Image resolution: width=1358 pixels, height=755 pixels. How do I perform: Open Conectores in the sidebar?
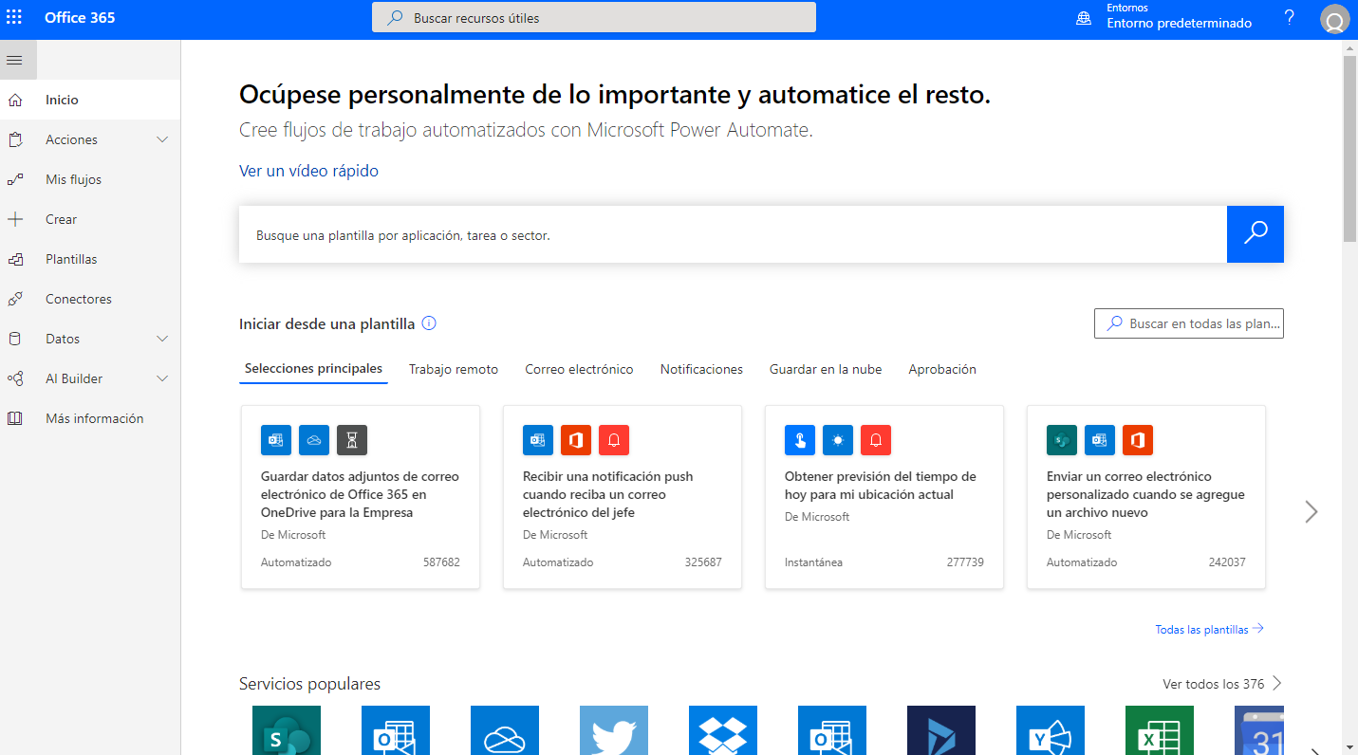90,299
